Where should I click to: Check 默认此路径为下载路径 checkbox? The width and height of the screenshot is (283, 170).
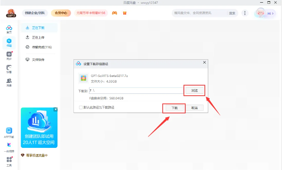click(x=81, y=107)
